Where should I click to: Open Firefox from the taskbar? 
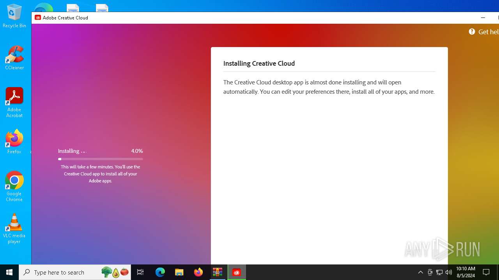coord(198,272)
